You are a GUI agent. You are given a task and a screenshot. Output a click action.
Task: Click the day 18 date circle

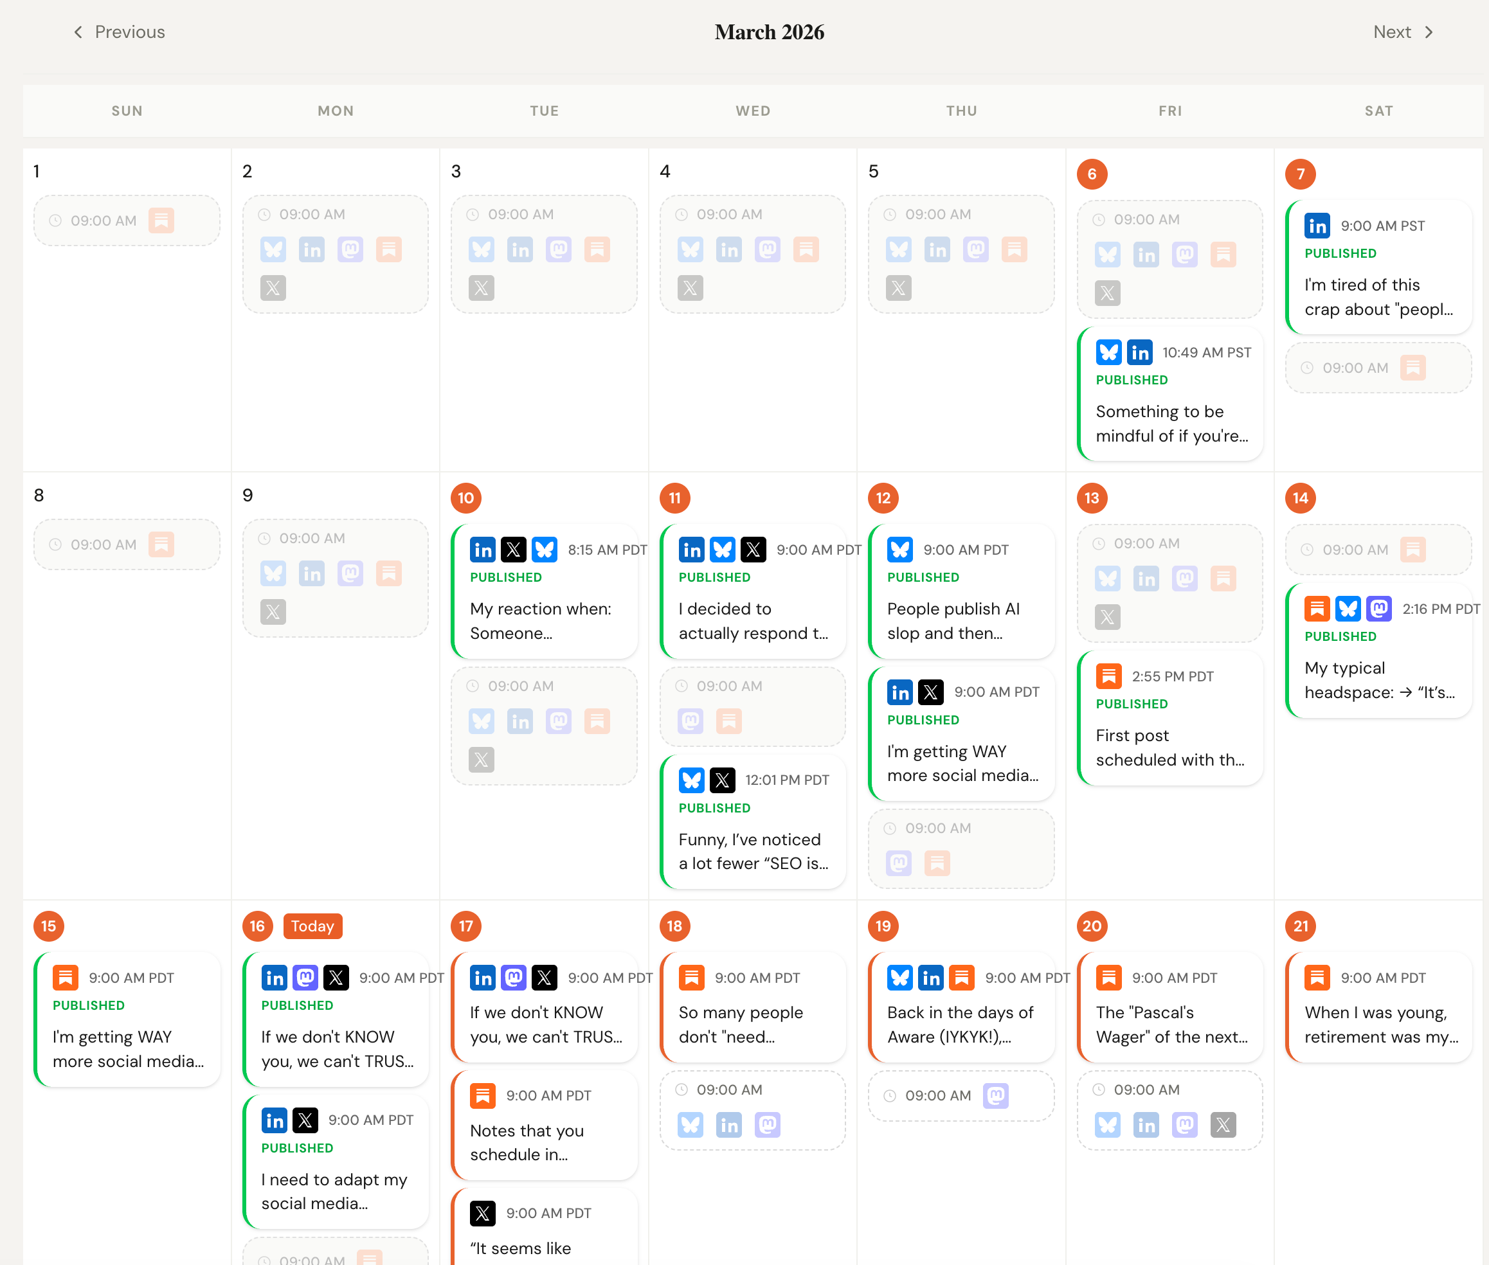(674, 926)
